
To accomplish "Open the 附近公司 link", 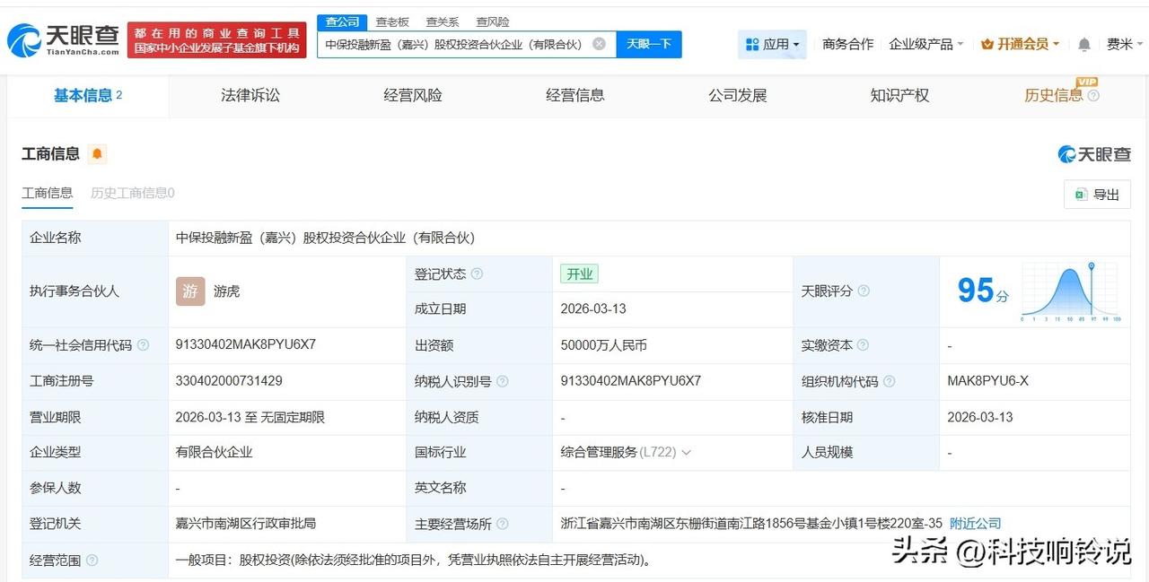I will click(975, 524).
